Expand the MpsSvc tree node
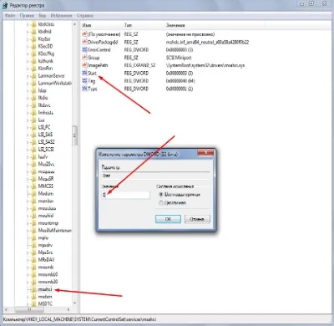 tap(28, 252)
